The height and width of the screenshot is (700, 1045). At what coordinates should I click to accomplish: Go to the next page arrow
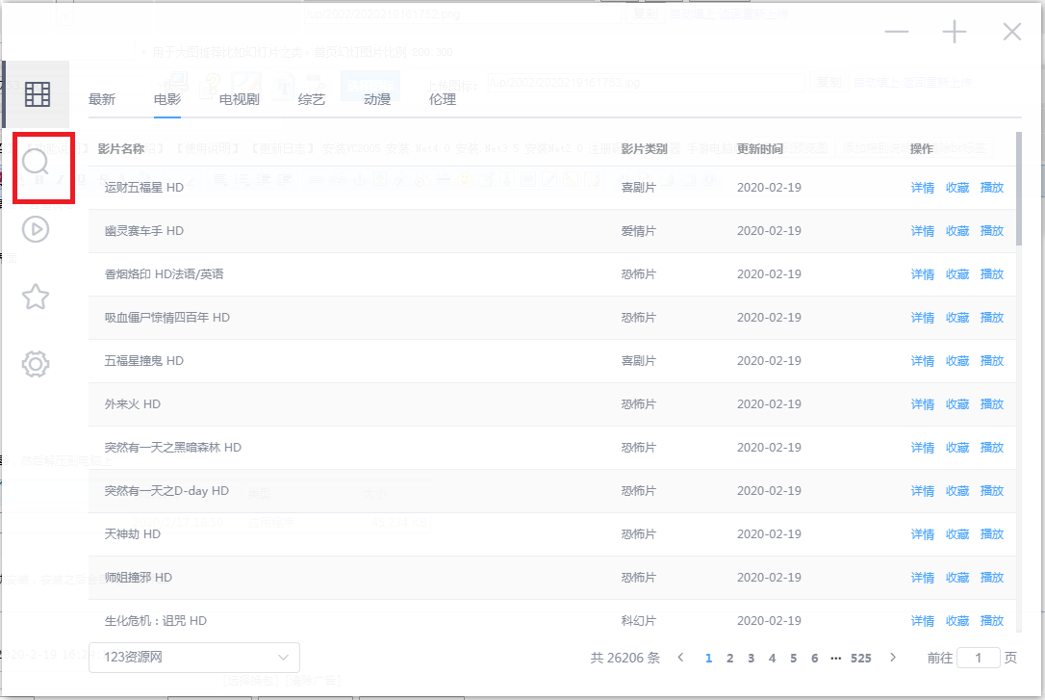click(892, 658)
